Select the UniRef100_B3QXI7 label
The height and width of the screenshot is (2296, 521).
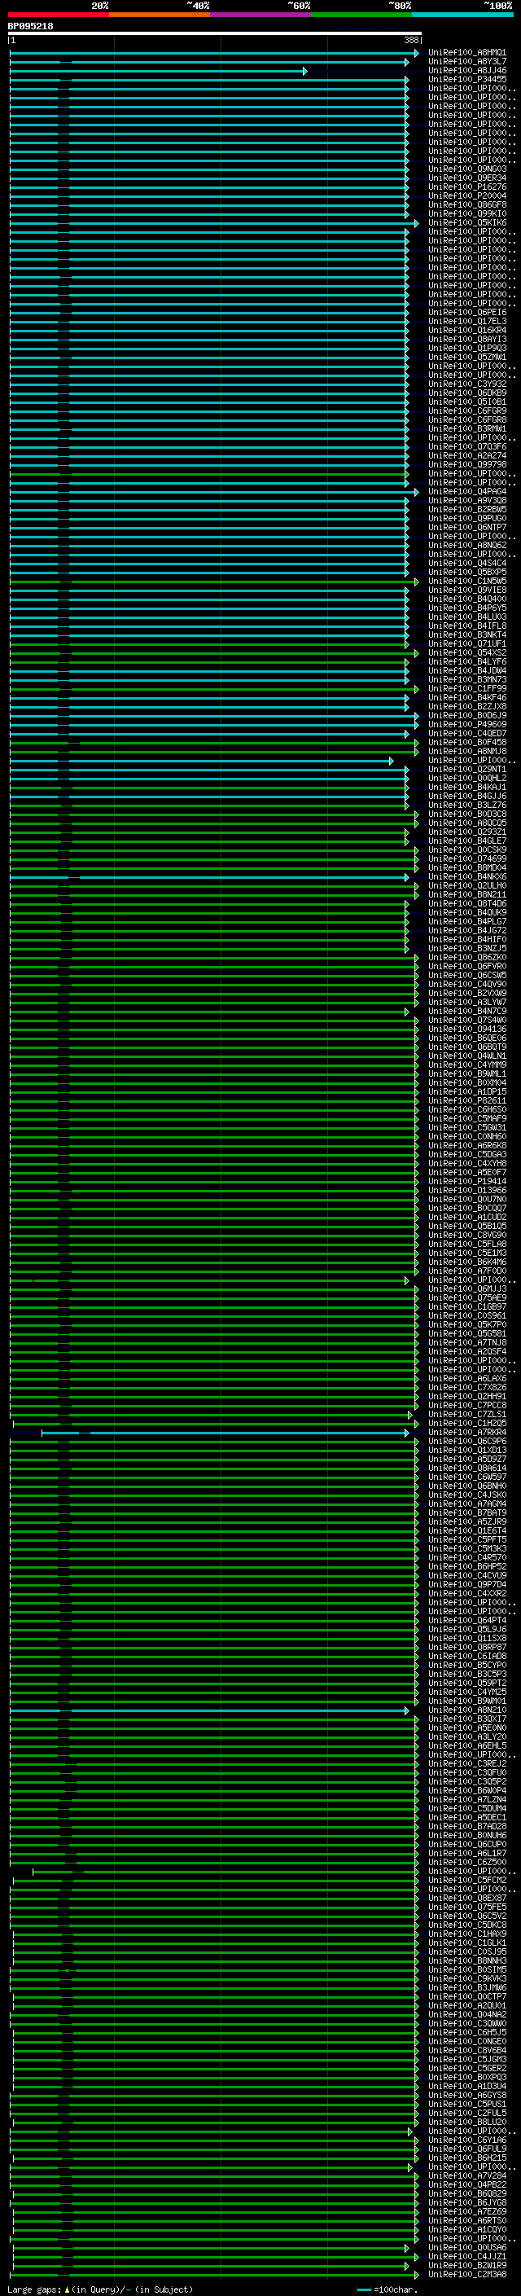466,1719
